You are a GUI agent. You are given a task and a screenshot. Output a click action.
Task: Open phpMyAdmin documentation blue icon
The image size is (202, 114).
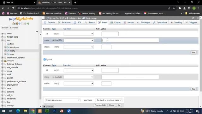(x=19, y=23)
